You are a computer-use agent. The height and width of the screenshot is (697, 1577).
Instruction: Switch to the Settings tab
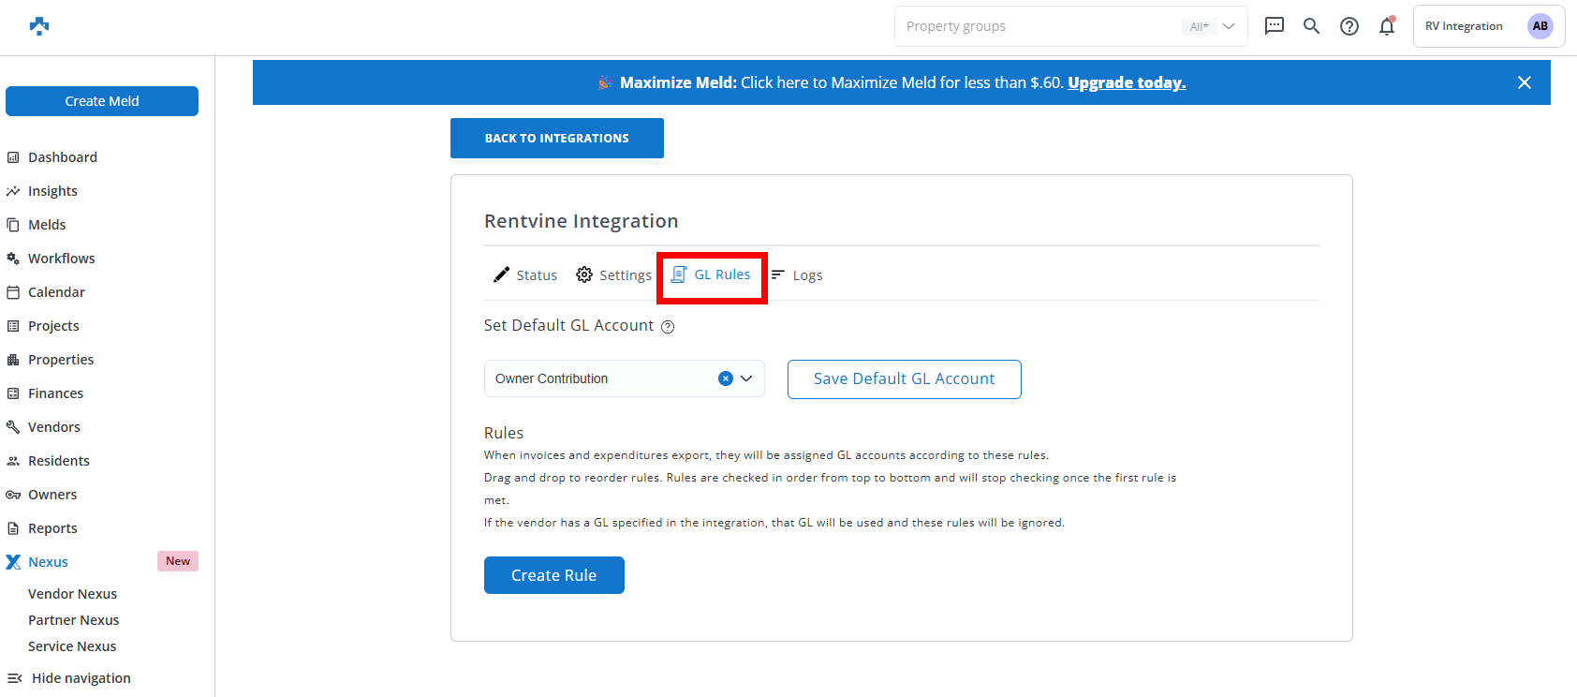614,275
